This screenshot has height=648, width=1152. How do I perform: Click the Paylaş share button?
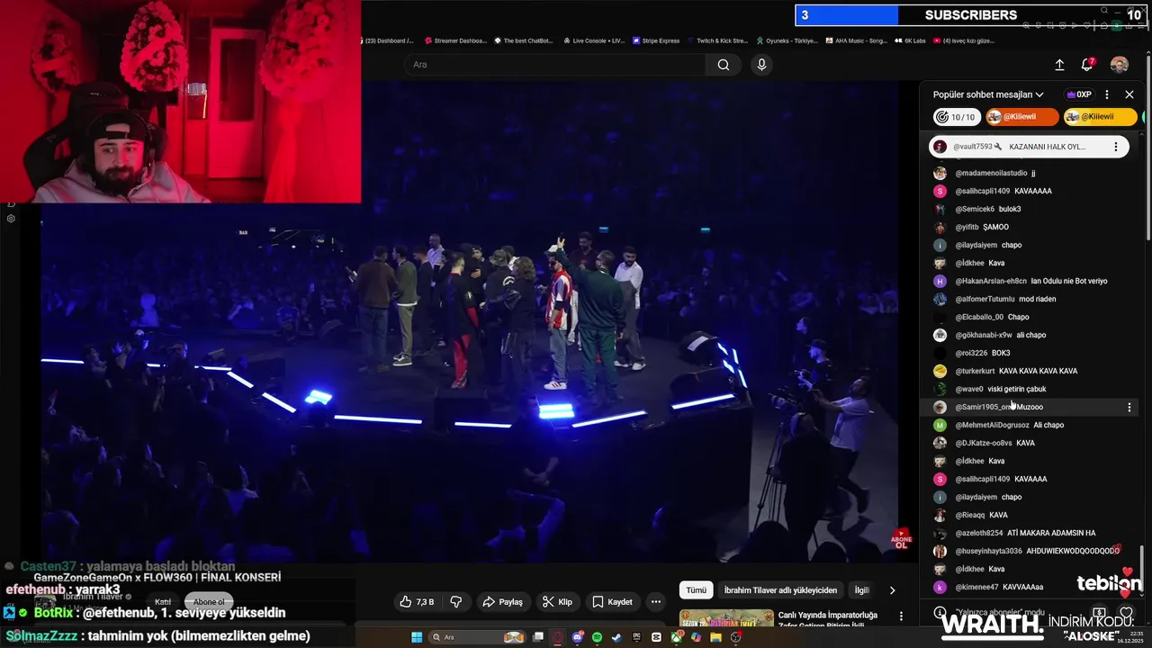[x=502, y=602]
